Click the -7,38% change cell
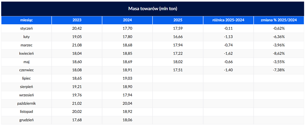 [x=279, y=70]
